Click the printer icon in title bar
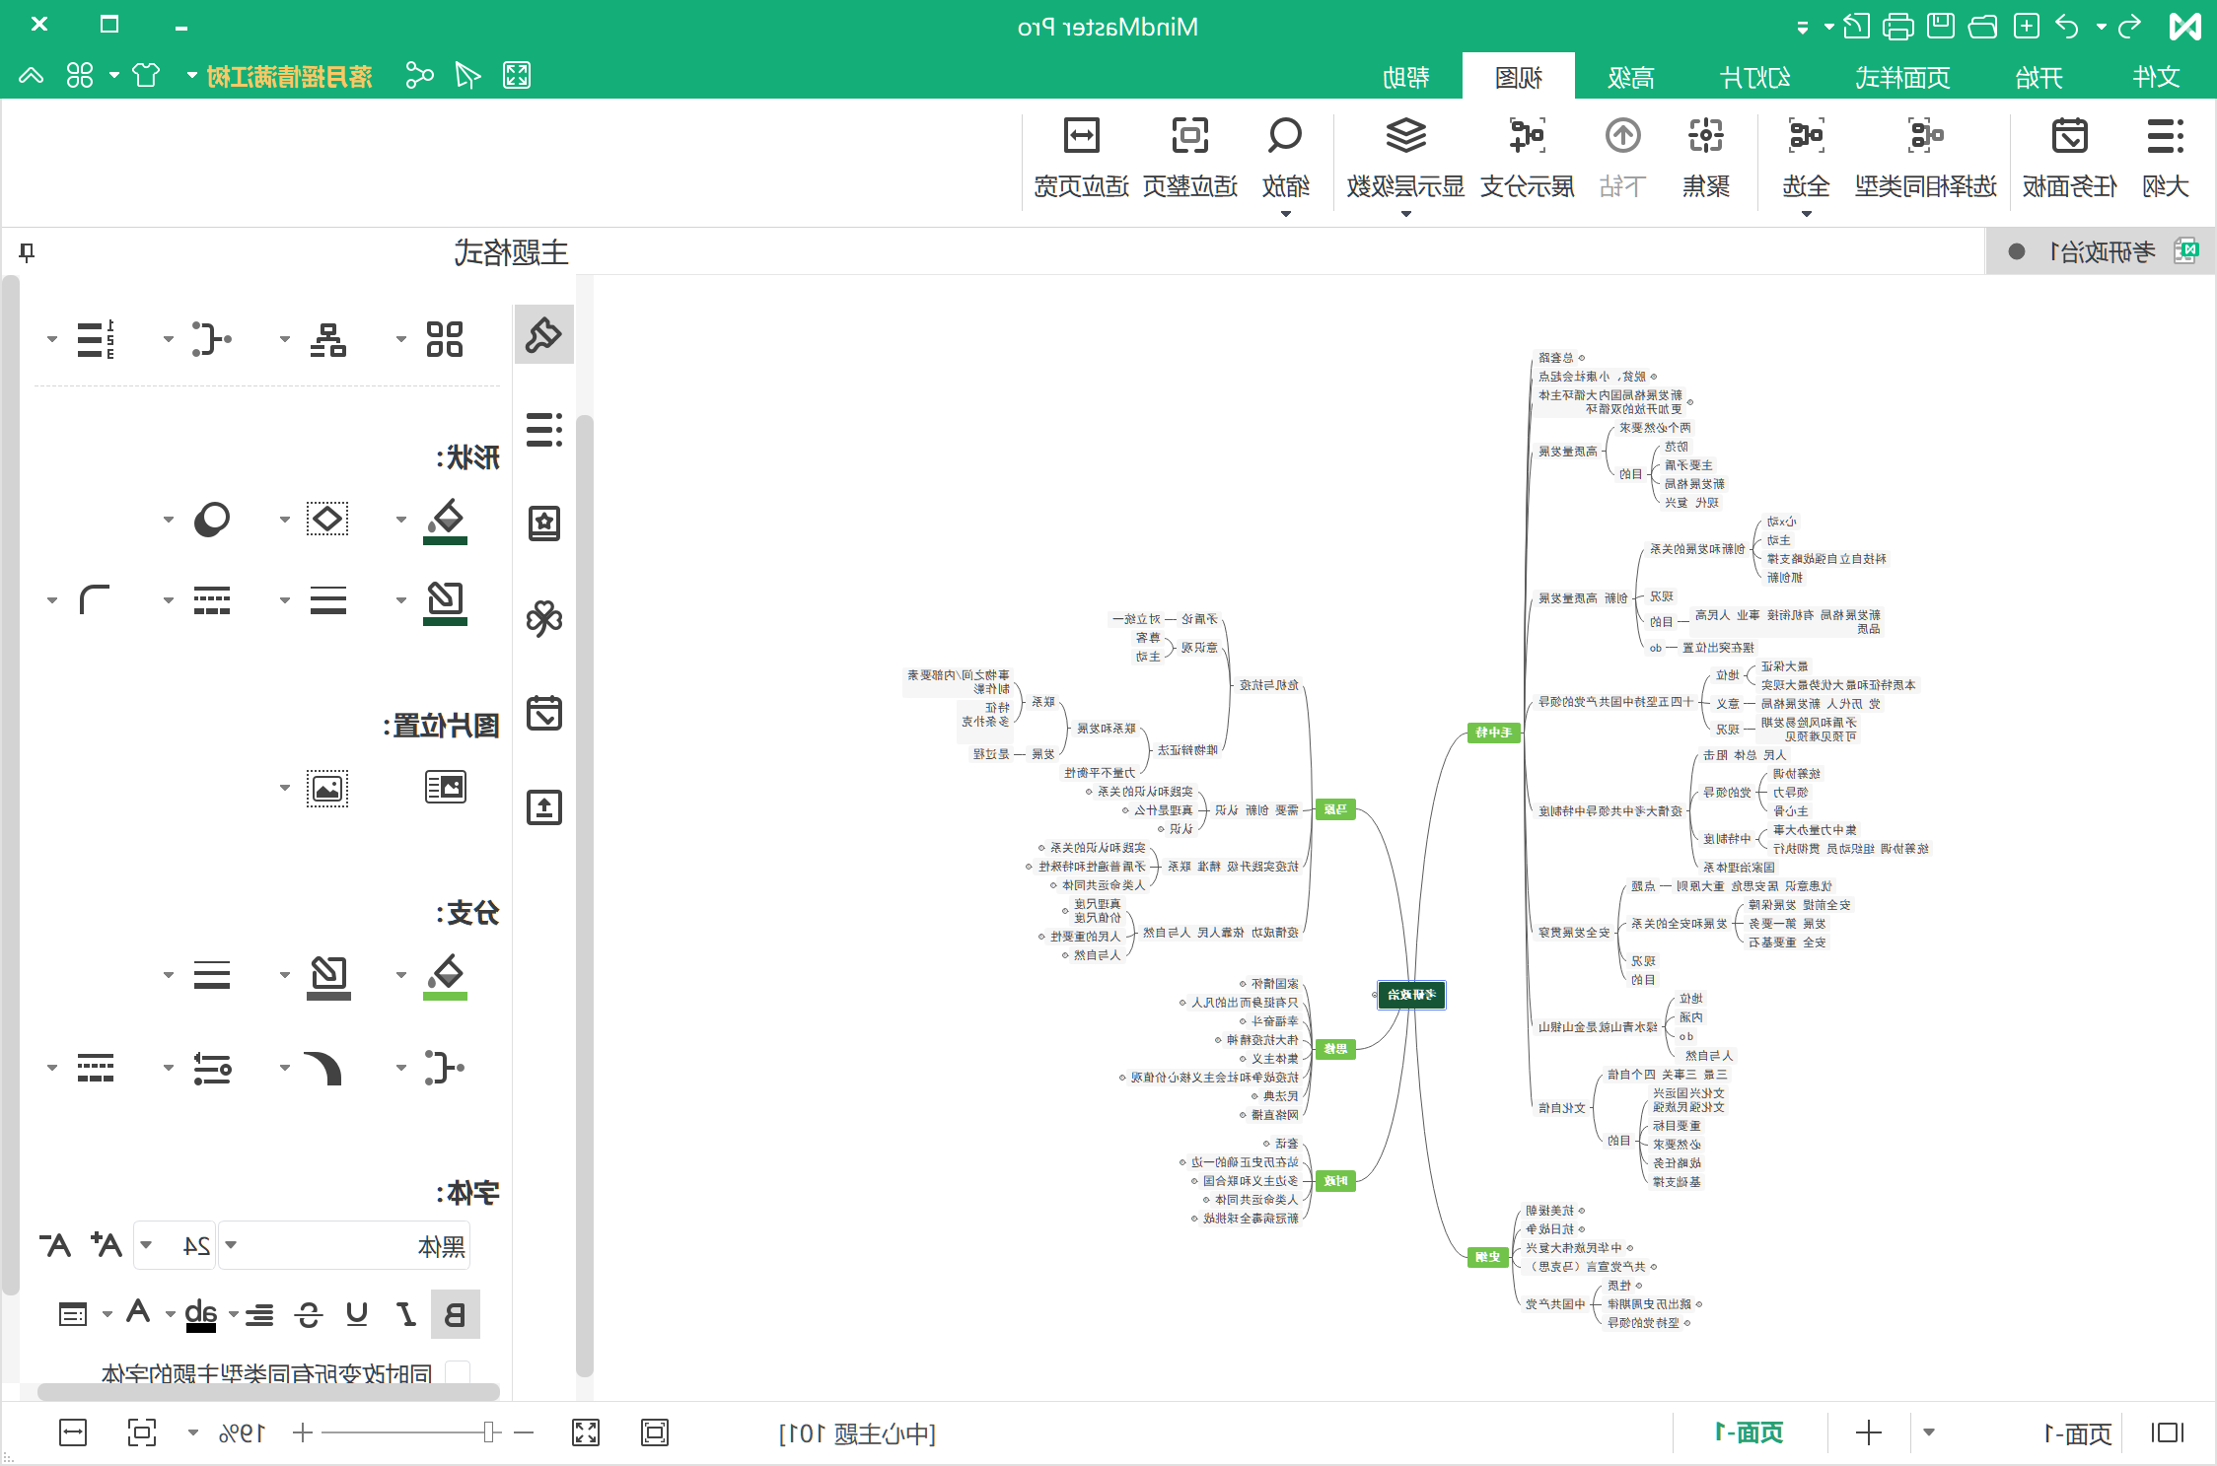 click(1897, 26)
